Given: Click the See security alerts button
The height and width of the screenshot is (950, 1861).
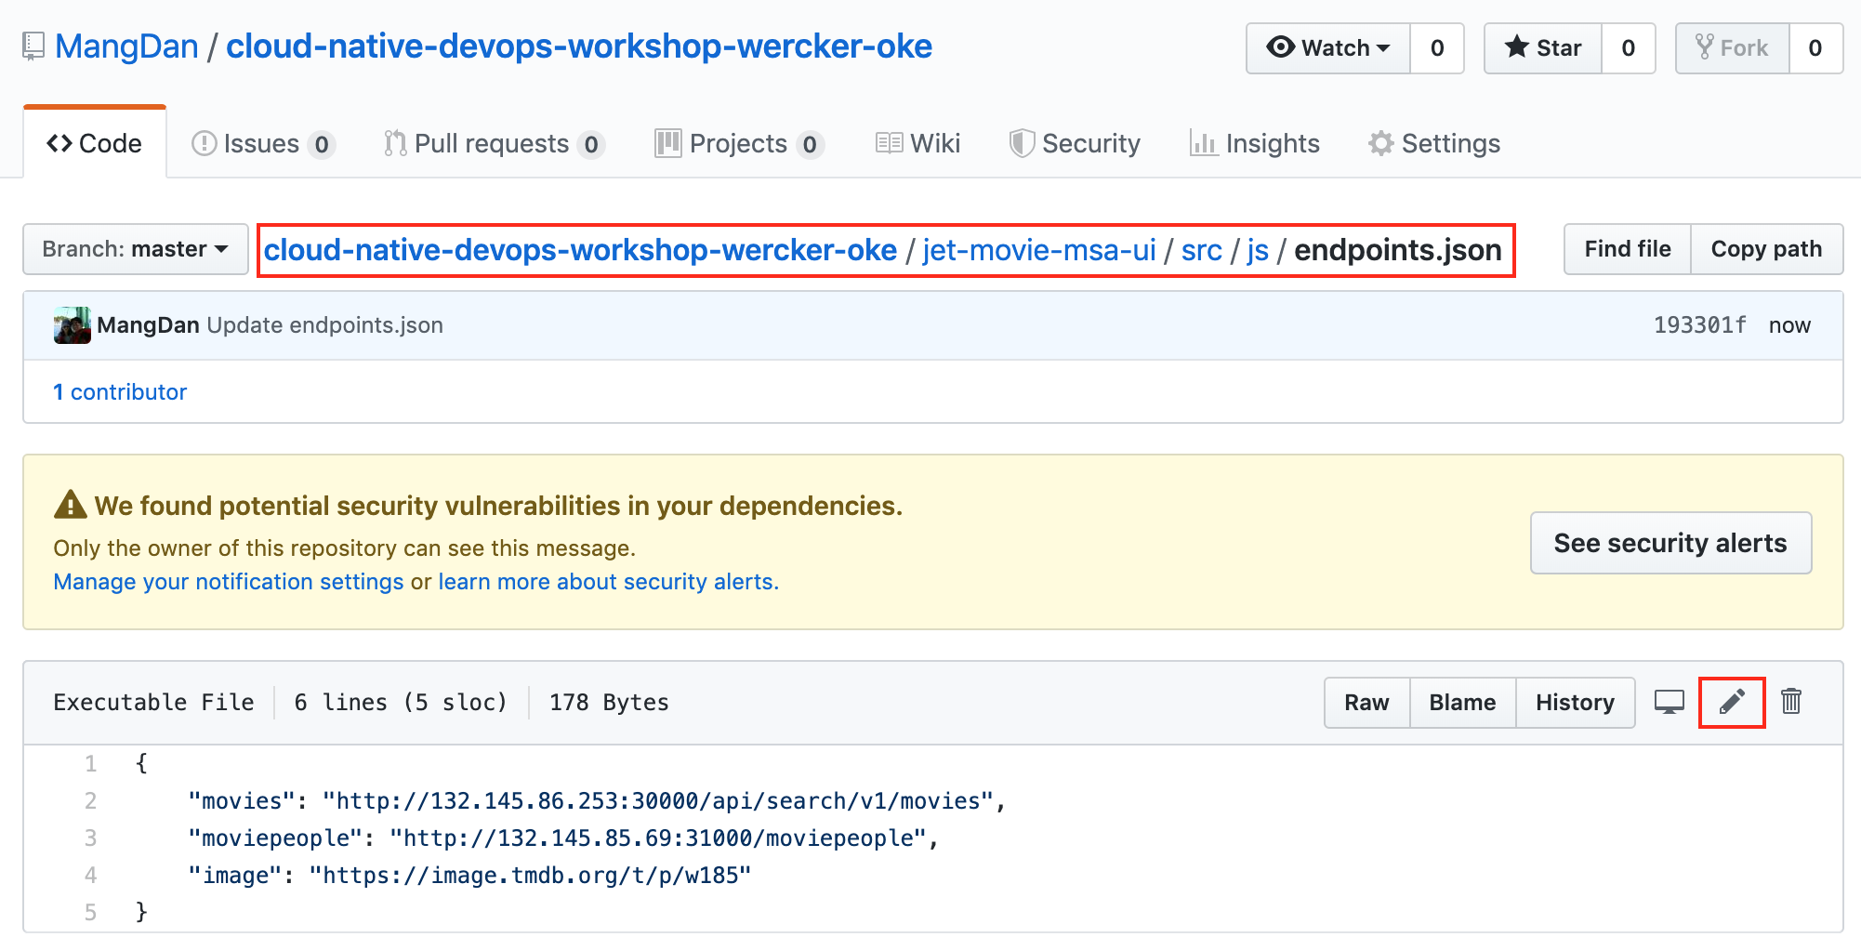Looking at the screenshot, I should click(x=1670, y=543).
